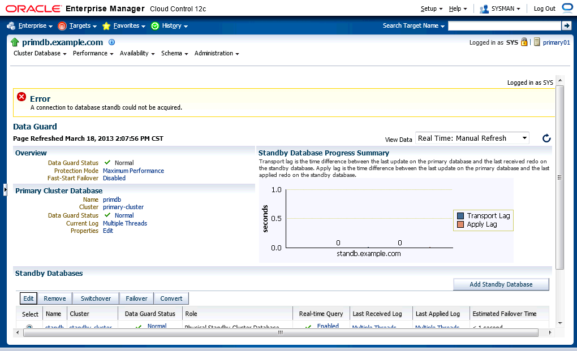Open the Cluster Database menu

click(40, 53)
